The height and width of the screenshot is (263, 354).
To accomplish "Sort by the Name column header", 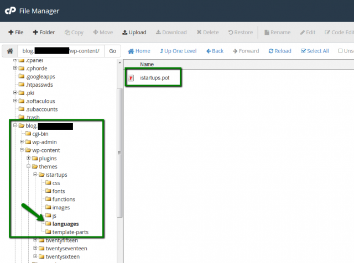I will coord(147,64).
